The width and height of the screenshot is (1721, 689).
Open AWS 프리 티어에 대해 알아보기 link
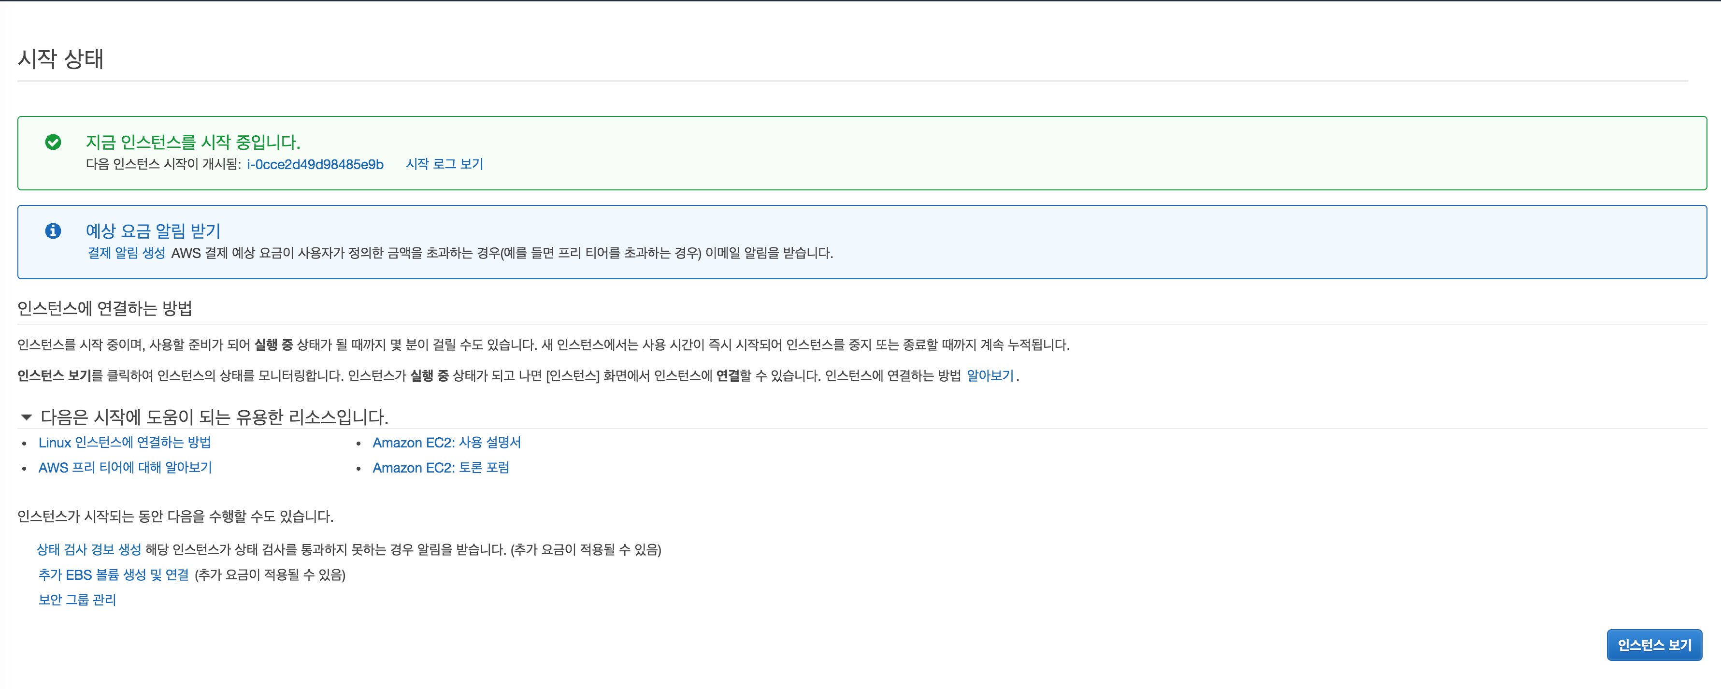coord(125,468)
